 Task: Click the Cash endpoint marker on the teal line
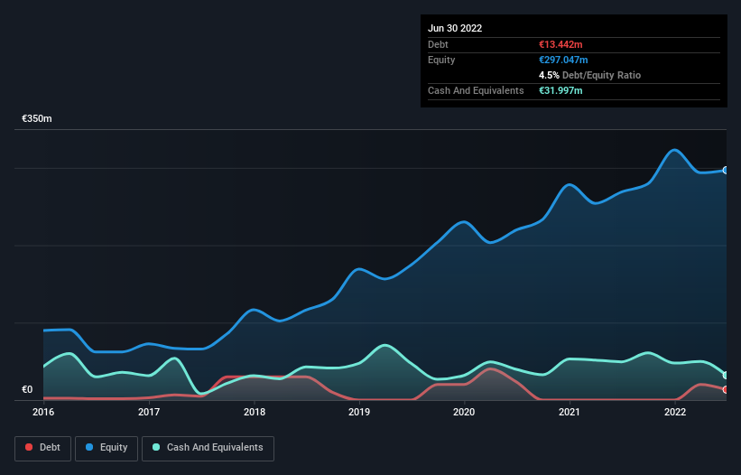click(x=726, y=376)
